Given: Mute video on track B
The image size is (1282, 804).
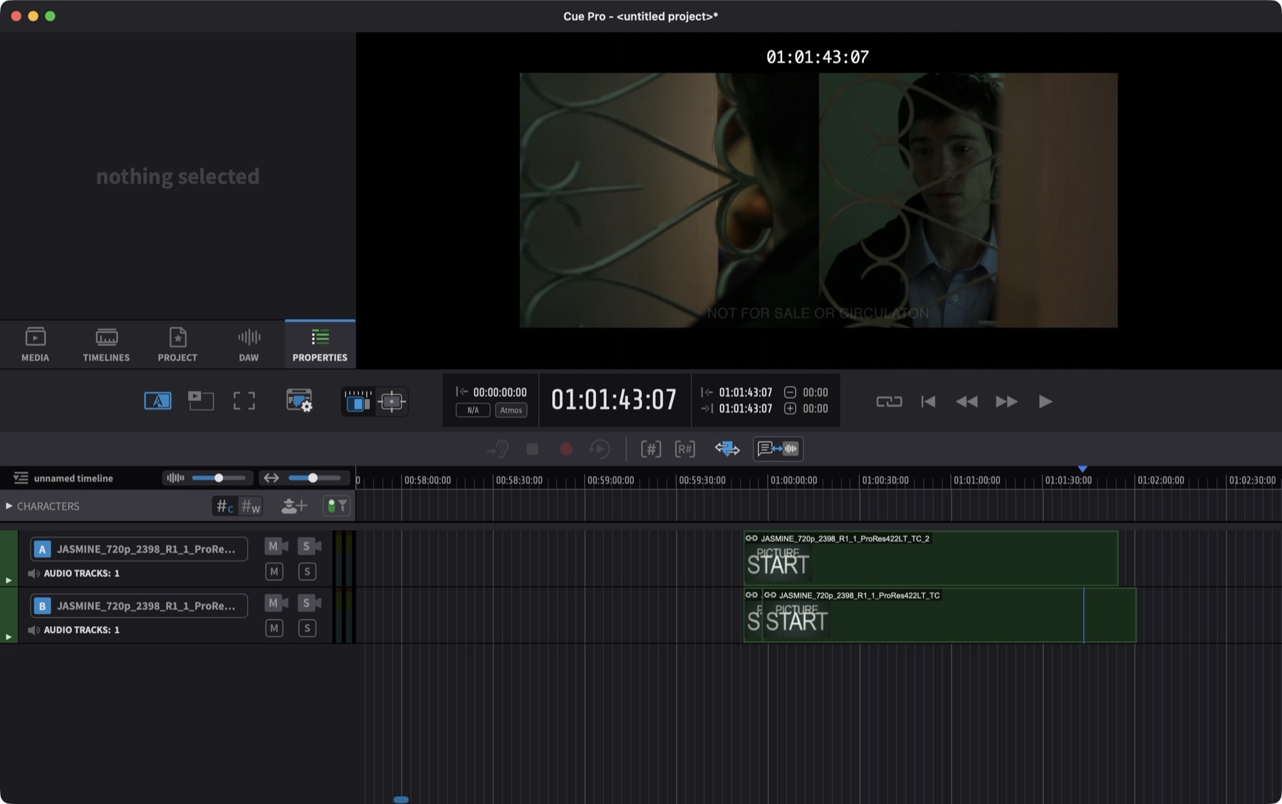Looking at the screenshot, I should [x=276, y=603].
